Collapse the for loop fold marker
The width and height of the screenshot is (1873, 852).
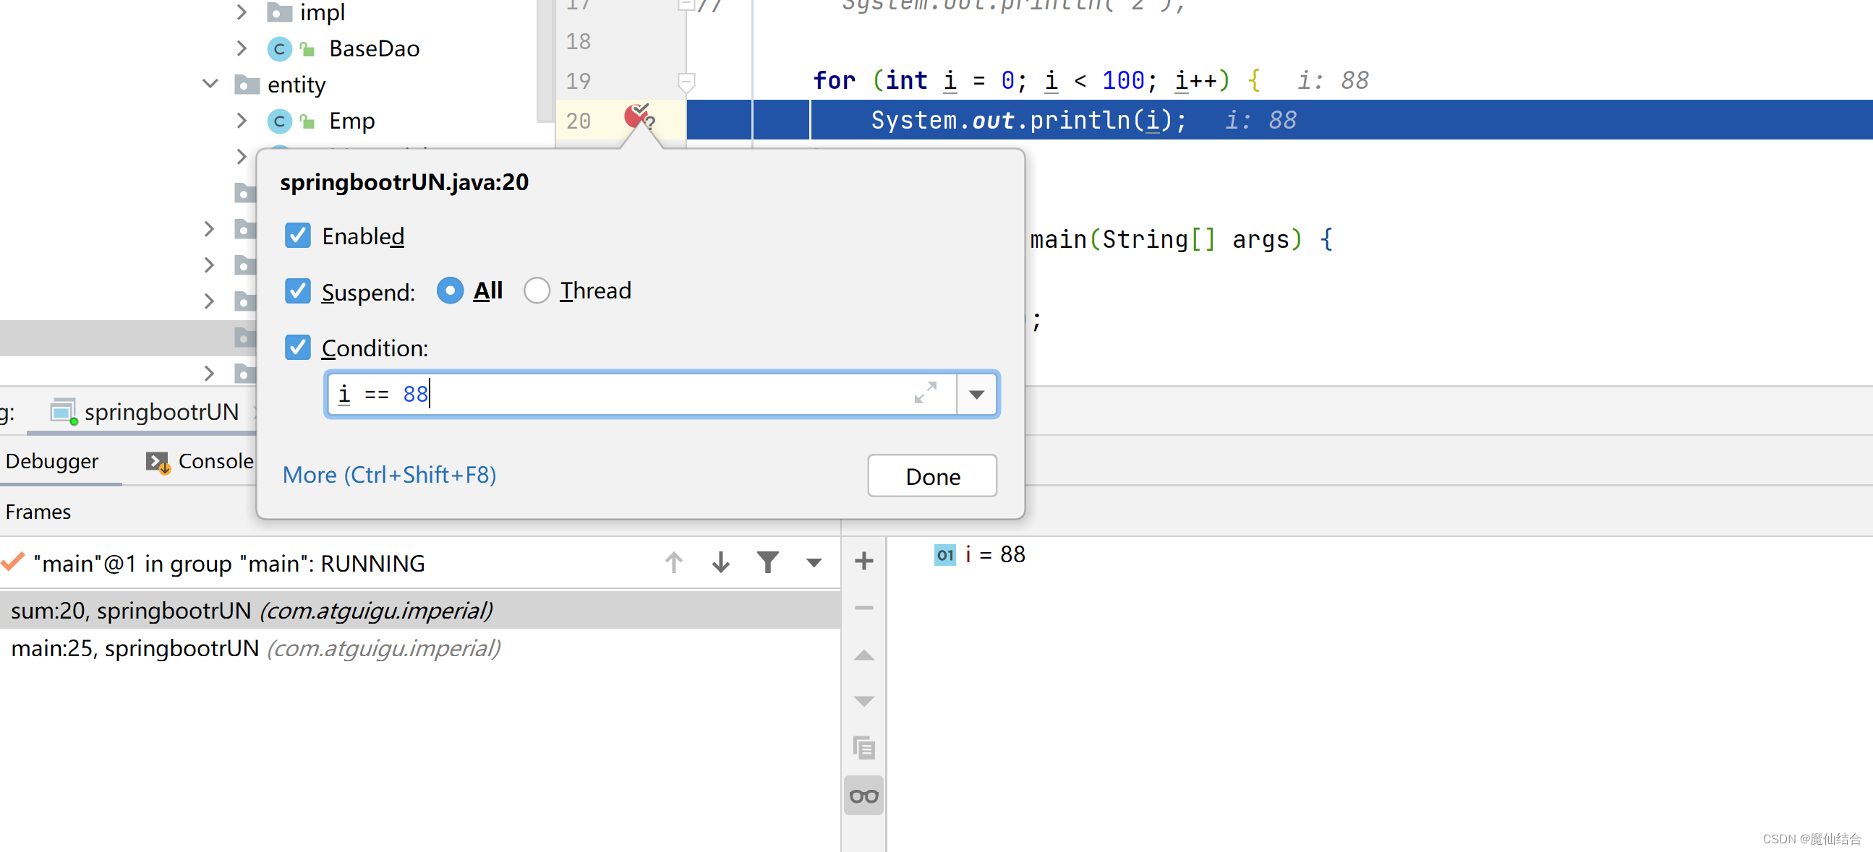click(x=686, y=82)
